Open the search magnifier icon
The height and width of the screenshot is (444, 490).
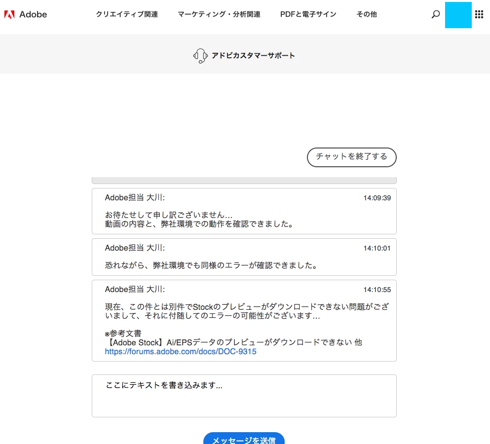(x=436, y=14)
